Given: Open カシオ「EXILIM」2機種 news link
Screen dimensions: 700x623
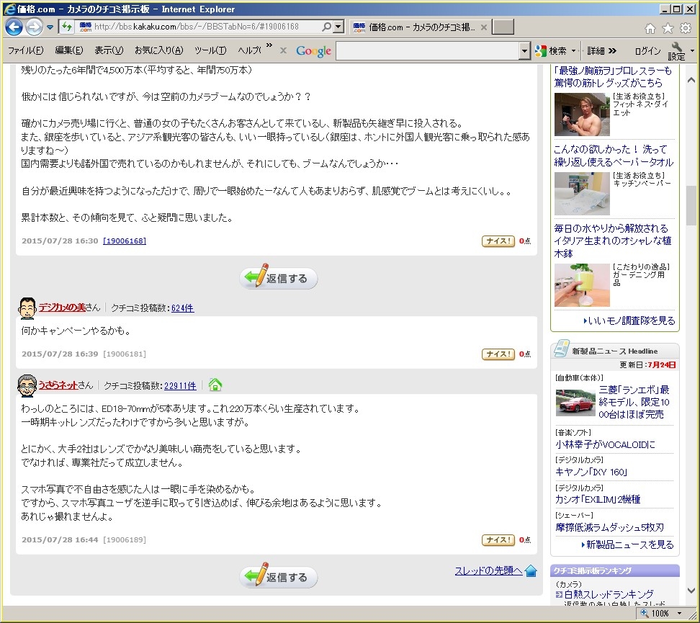Looking at the screenshot, I should tap(598, 499).
